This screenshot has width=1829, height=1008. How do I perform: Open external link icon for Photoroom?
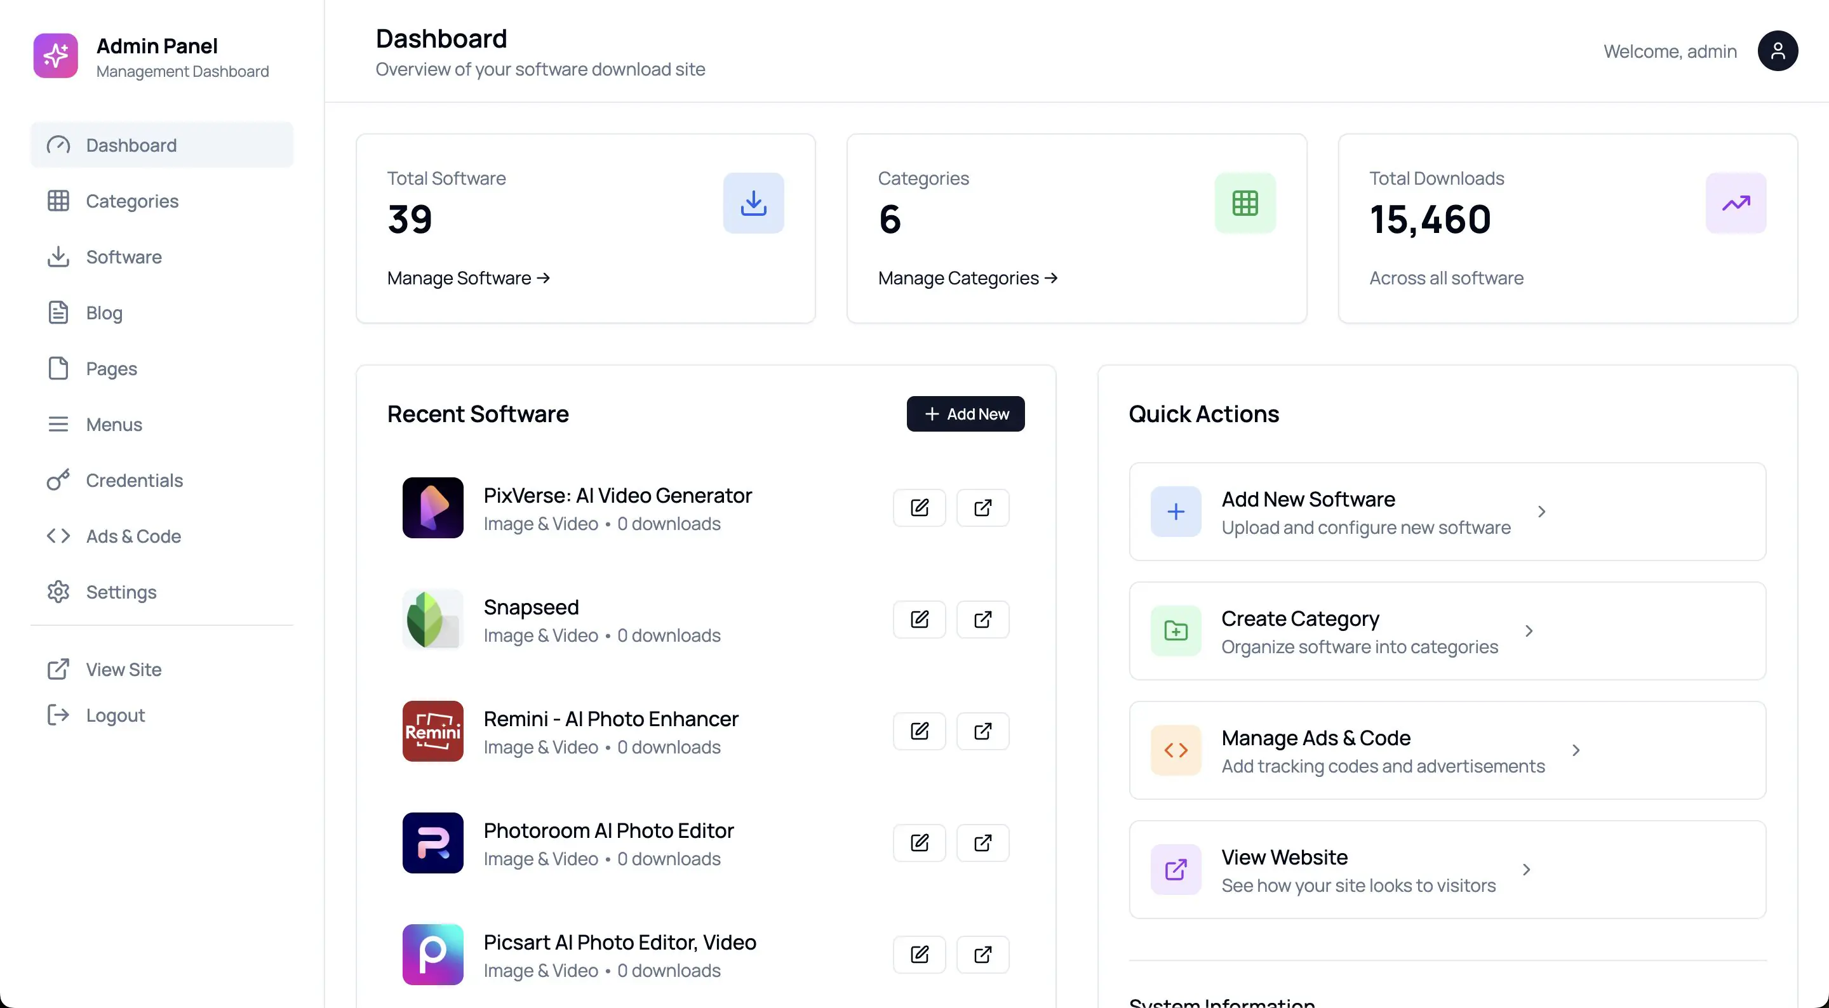982,842
